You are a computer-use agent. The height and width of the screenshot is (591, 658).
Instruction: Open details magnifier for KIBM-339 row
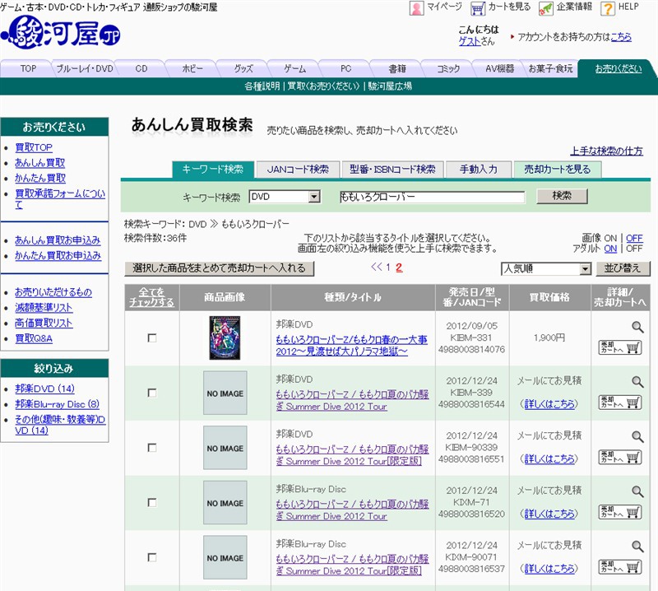637,381
